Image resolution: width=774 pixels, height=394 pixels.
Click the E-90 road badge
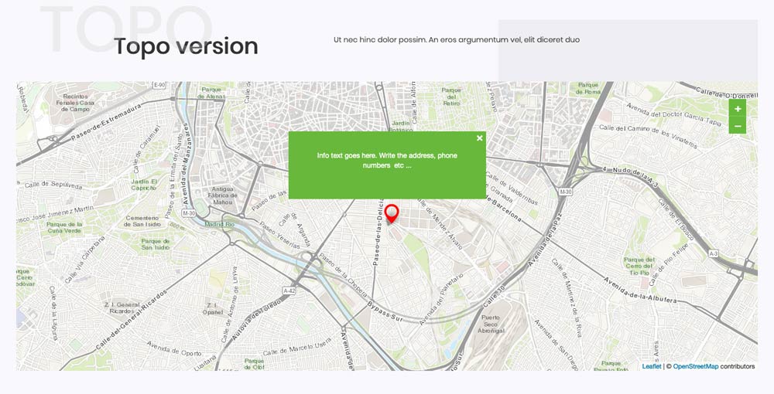click(159, 85)
